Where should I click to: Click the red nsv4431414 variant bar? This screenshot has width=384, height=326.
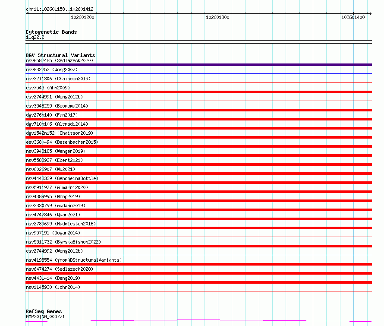click(198, 282)
